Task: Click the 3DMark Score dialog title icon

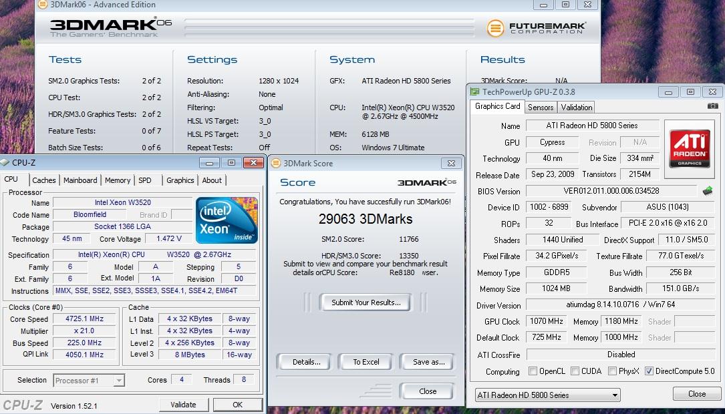Action: (x=276, y=163)
